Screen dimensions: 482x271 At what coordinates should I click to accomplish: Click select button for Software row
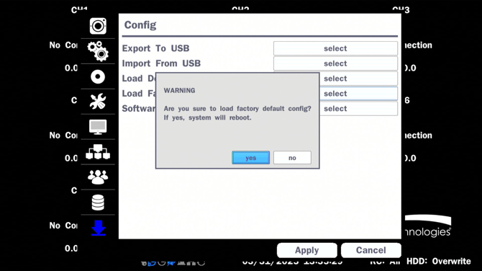(358, 109)
